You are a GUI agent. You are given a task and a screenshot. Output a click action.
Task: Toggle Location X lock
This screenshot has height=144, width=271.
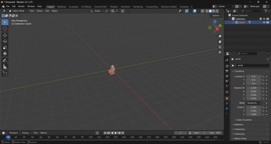tap(263, 76)
